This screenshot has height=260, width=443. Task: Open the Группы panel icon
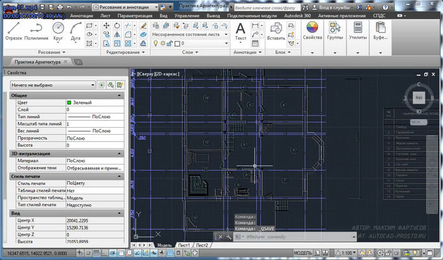(x=335, y=28)
